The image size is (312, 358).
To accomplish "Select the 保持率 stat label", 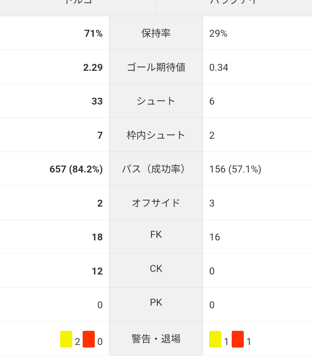I will tap(156, 33).
